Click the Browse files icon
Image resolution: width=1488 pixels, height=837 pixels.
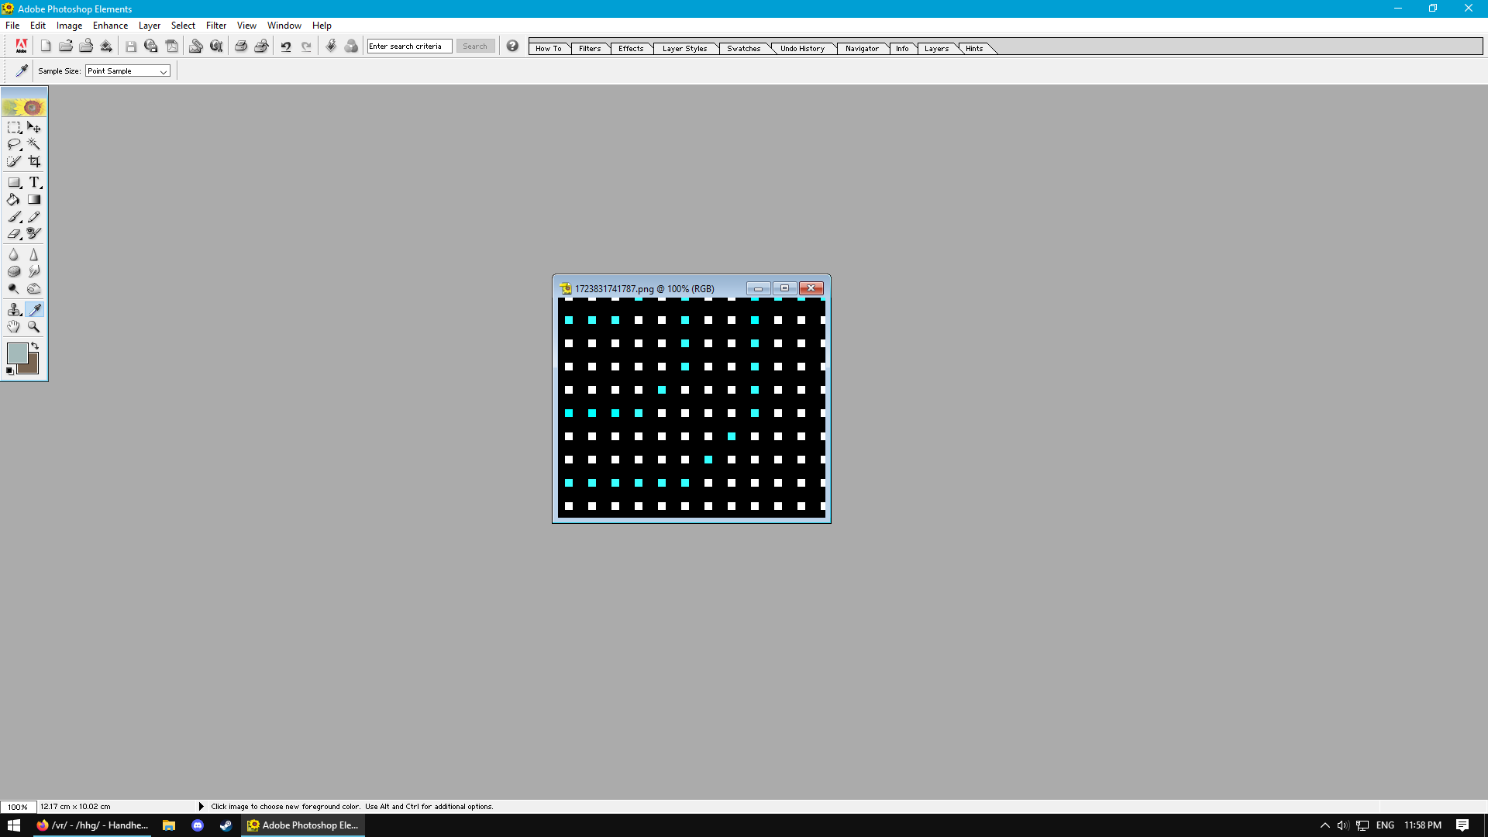(86, 46)
